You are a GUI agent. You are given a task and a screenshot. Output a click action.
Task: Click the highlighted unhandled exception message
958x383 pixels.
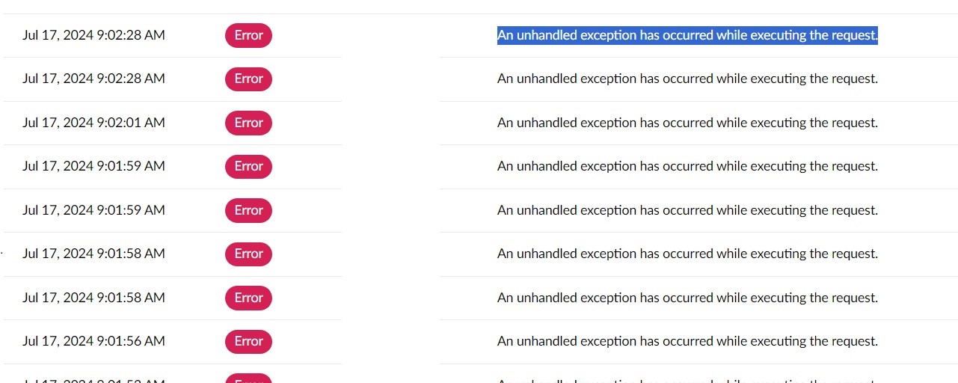pyautogui.click(x=687, y=35)
